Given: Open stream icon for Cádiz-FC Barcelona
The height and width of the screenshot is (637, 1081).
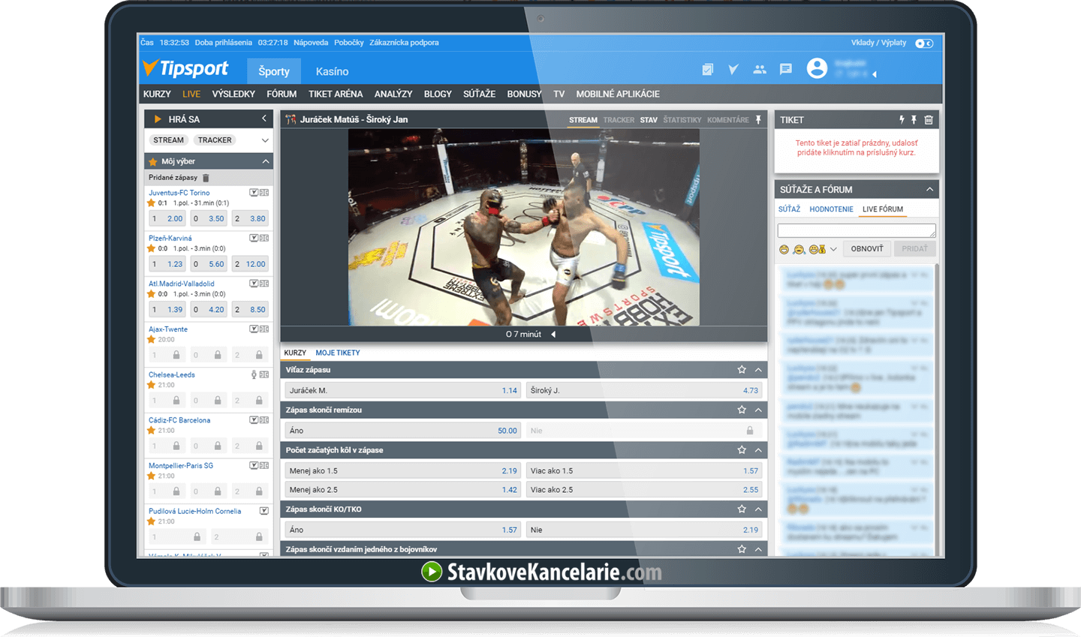Looking at the screenshot, I should (254, 420).
